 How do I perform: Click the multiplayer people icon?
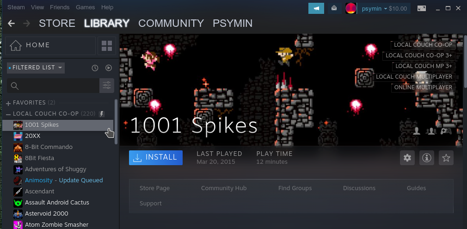431,131
